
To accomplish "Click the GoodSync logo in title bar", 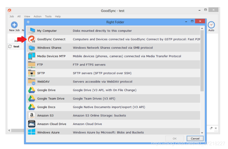I will point(10,11).
